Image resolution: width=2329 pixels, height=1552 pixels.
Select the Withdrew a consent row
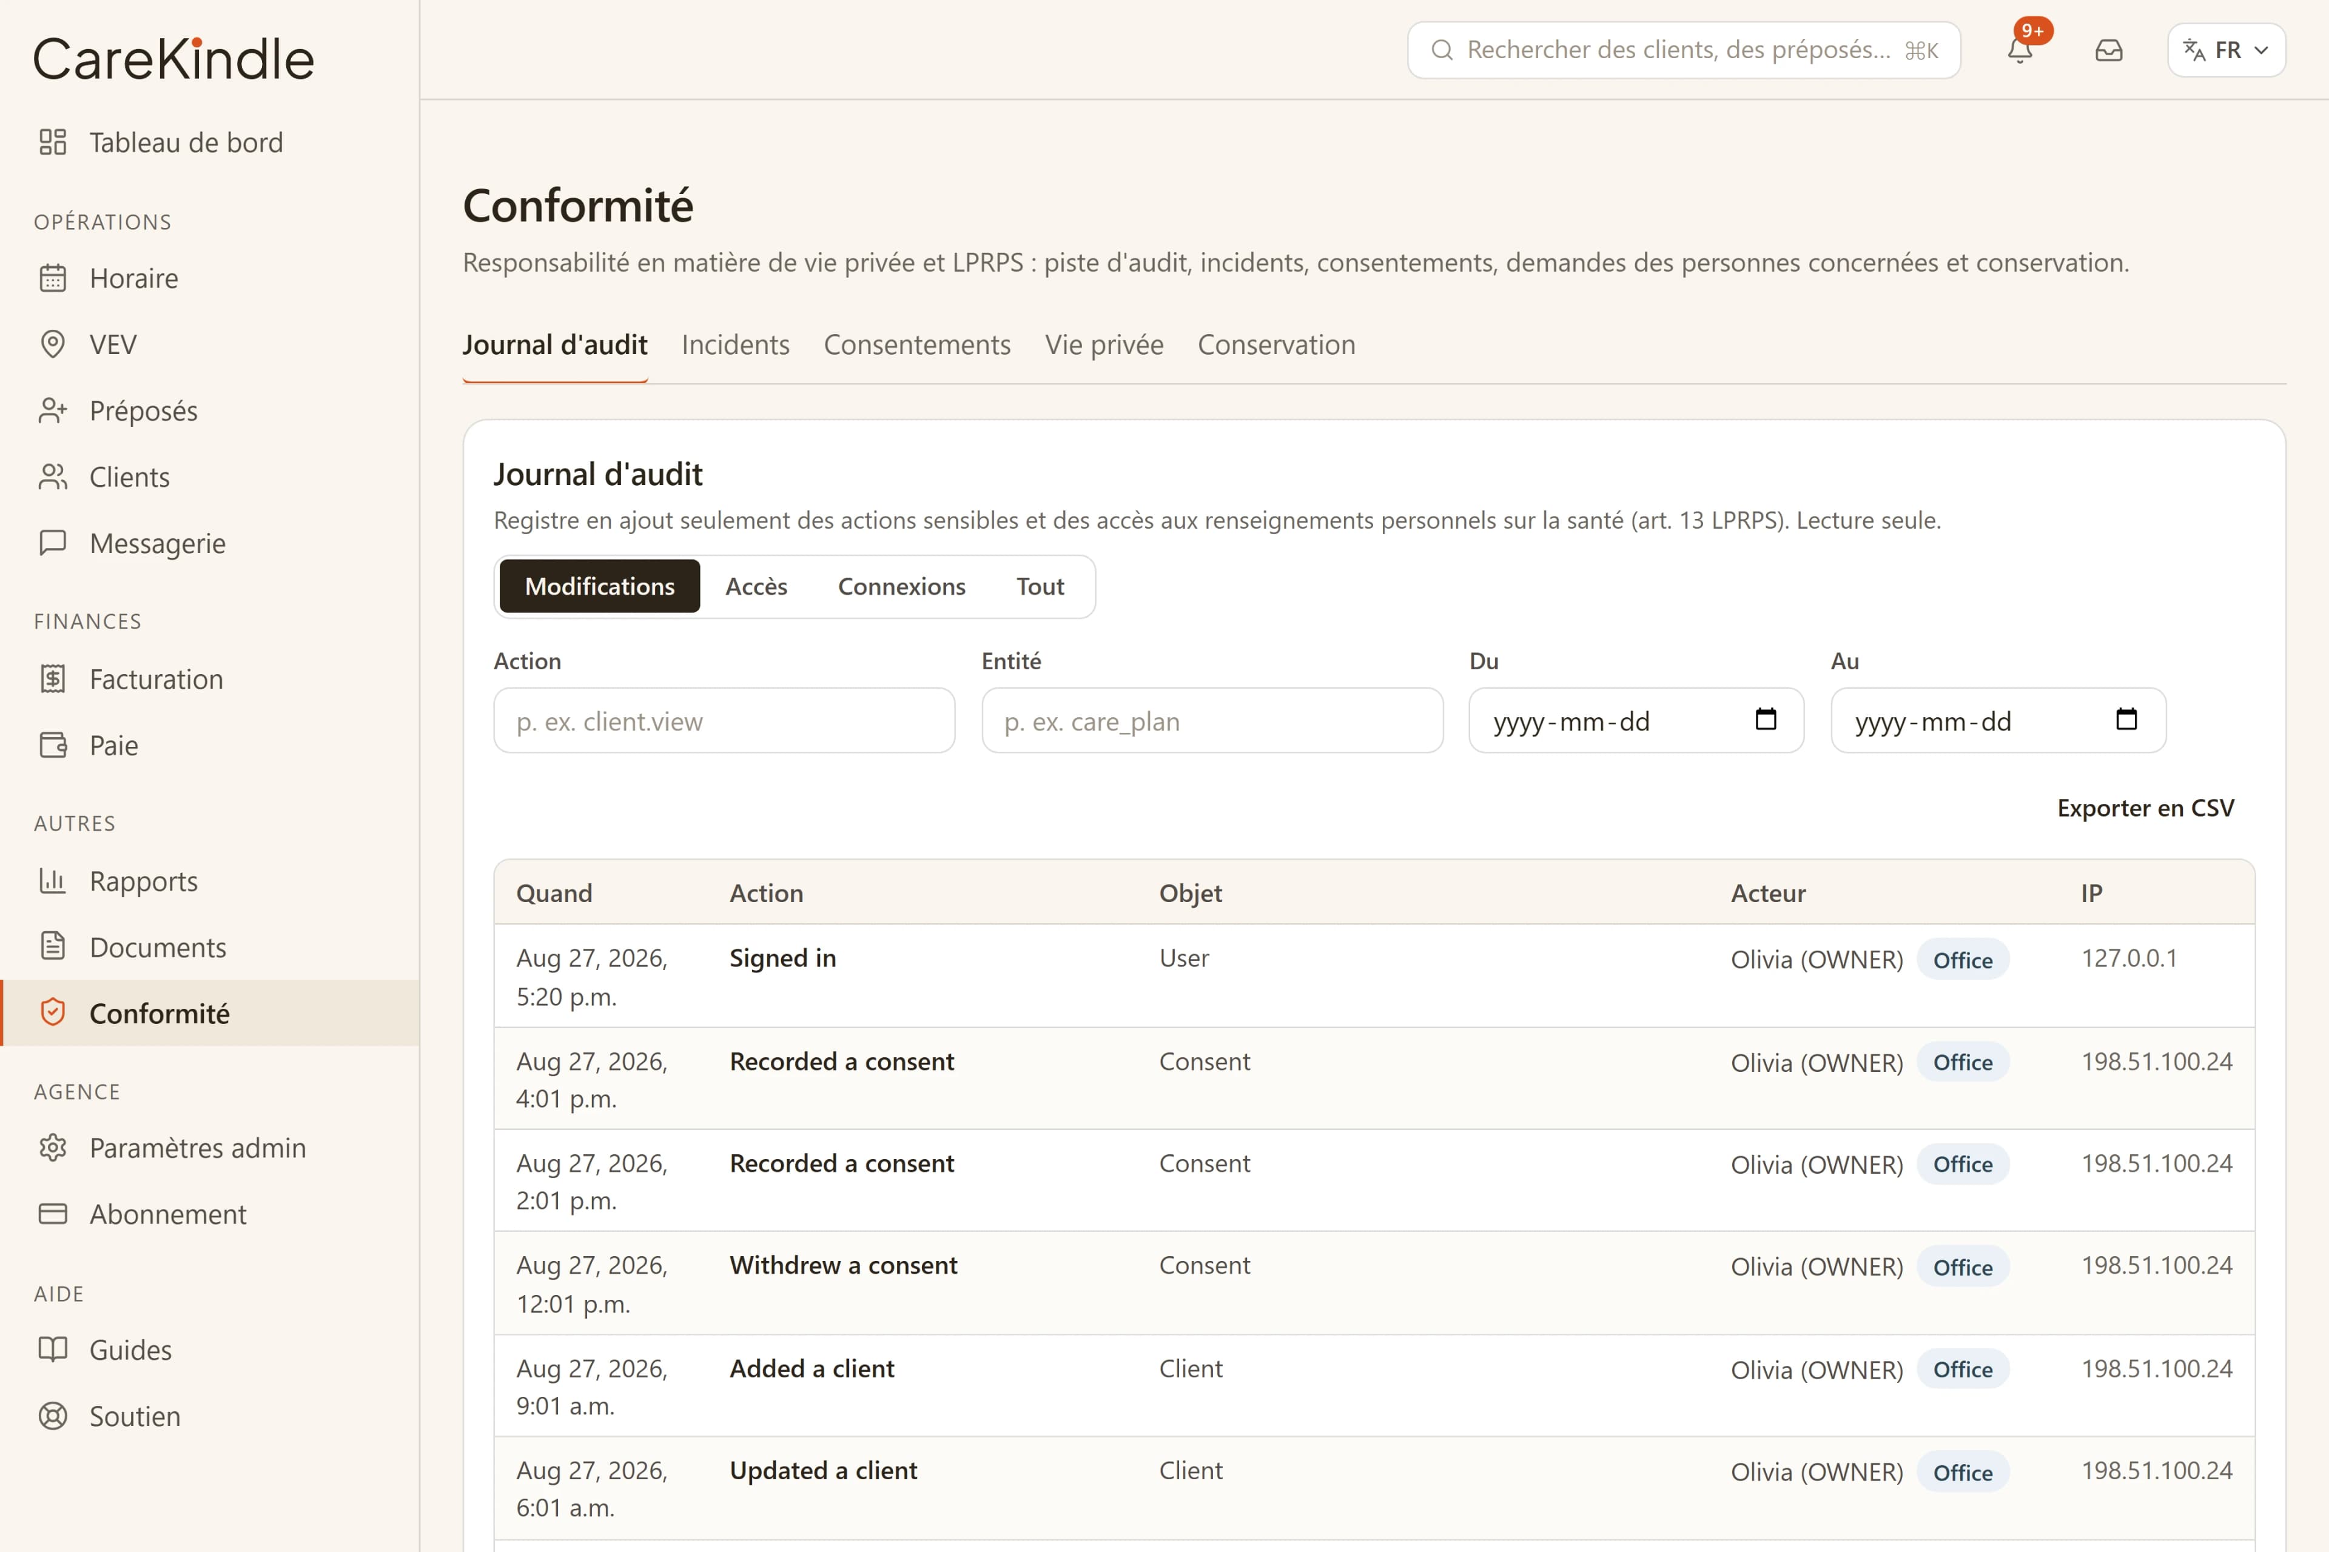[1374, 1284]
